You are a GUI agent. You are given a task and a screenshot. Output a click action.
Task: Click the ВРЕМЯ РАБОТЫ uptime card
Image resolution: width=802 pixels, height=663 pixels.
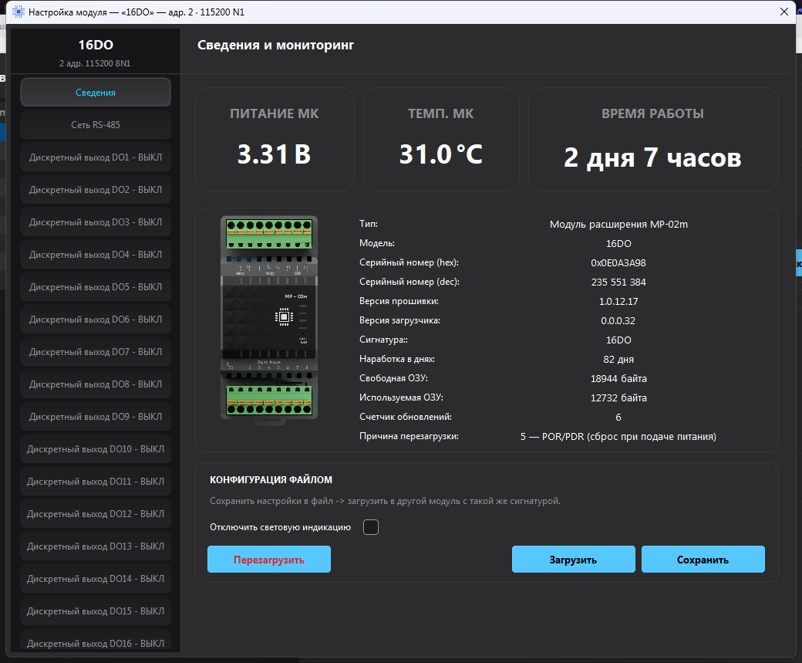(653, 139)
